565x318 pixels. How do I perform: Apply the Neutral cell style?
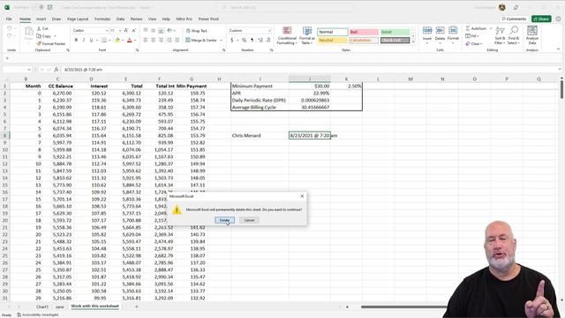click(333, 40)
